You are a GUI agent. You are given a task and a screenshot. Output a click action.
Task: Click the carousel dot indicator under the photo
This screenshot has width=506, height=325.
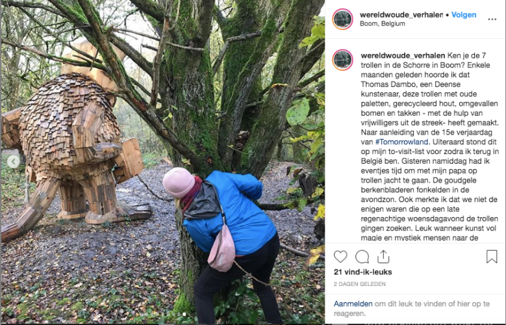click(x=184, y=314)
